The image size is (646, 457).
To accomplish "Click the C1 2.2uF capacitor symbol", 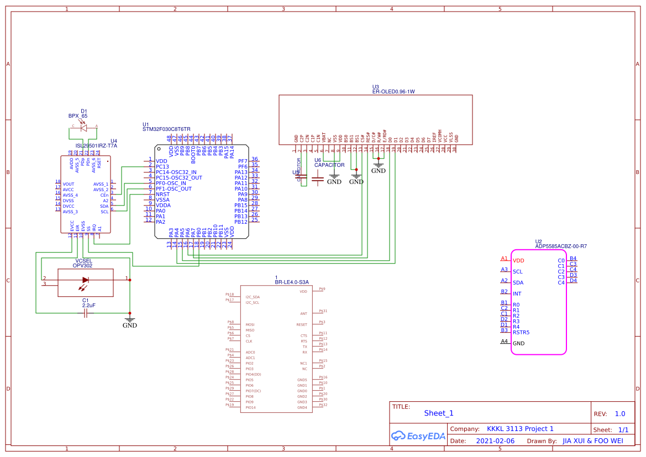I will 86,313.
